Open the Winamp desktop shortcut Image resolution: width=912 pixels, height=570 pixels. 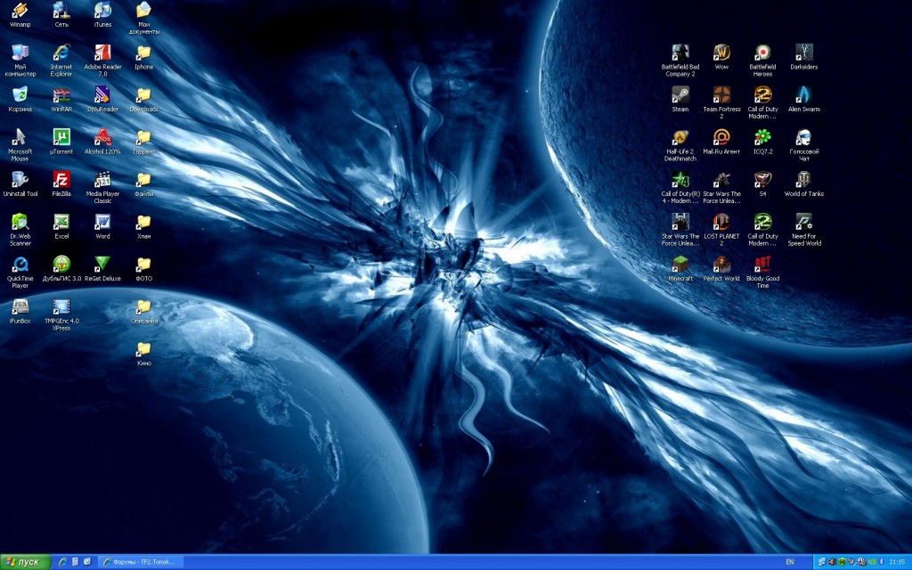pos(20,14)
